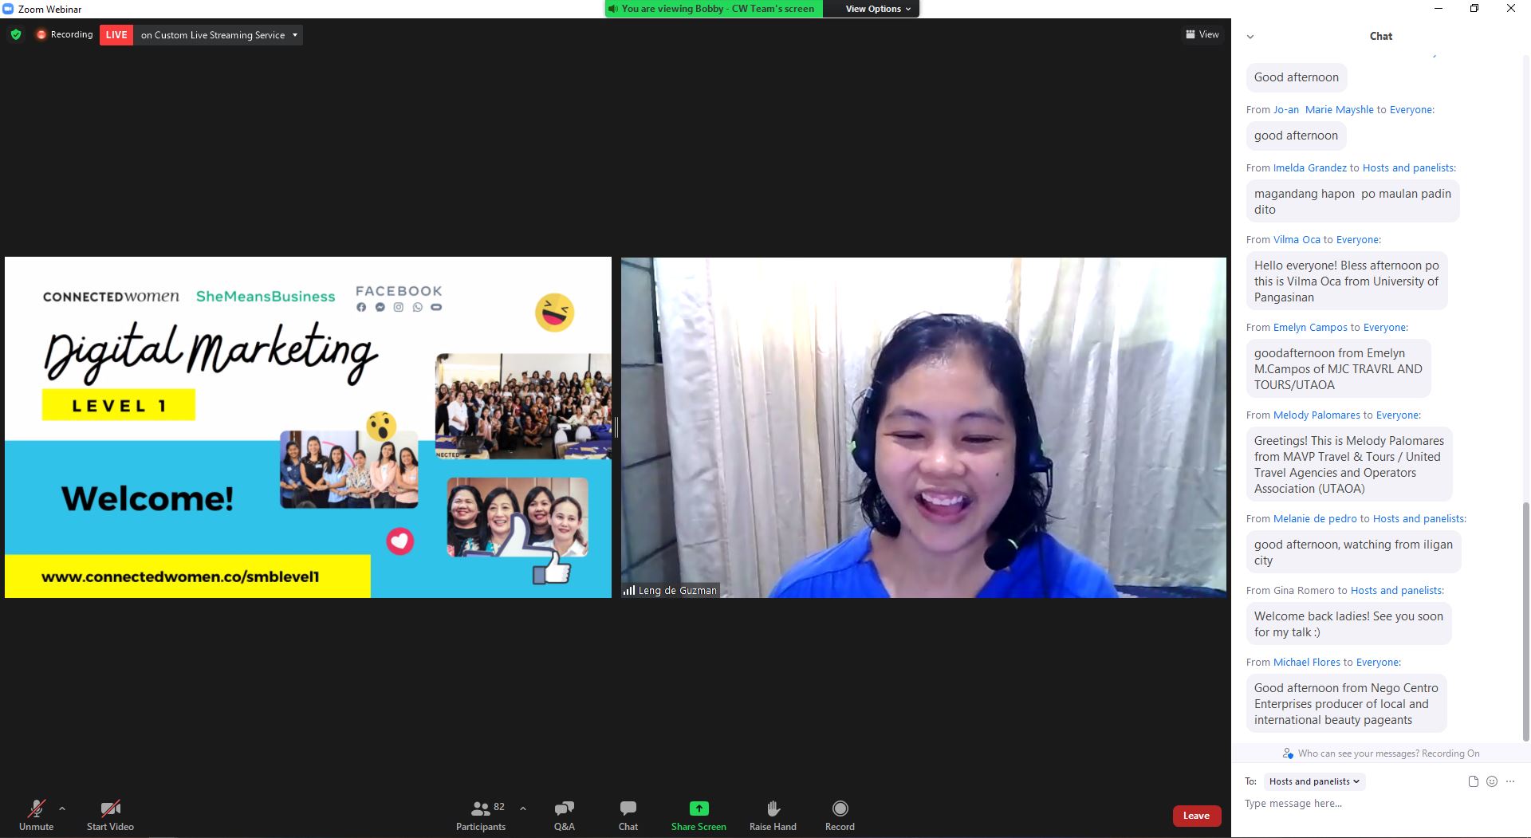Image resolution: width=1531 pixels, height=838 pixels.
Task: Minimize the Zoom Webinar window
Action: (x=1439, y=9)
